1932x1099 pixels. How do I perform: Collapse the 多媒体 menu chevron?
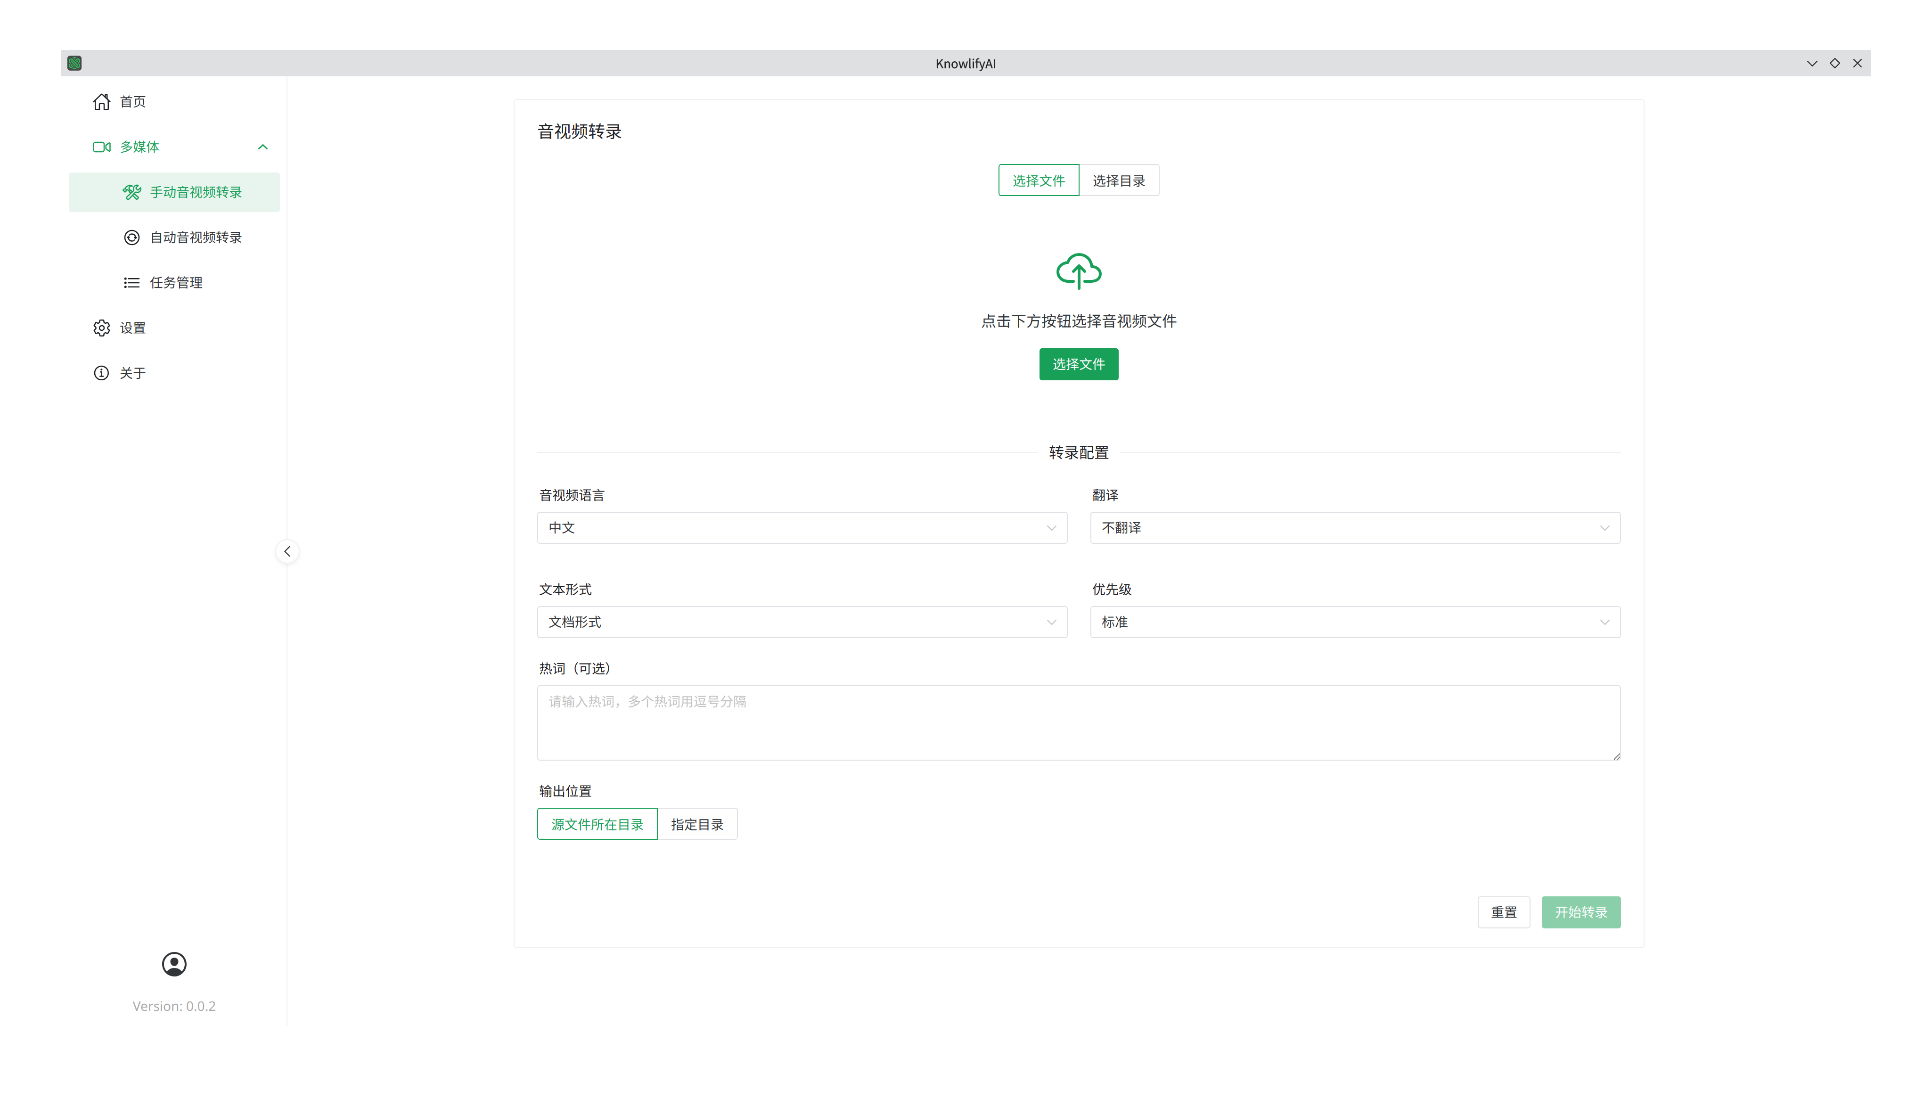(262, 147)
